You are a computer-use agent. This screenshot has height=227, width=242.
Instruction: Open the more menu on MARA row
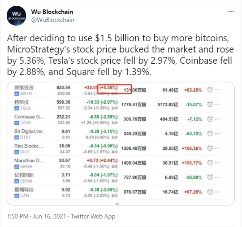click(x=217, y=162)
